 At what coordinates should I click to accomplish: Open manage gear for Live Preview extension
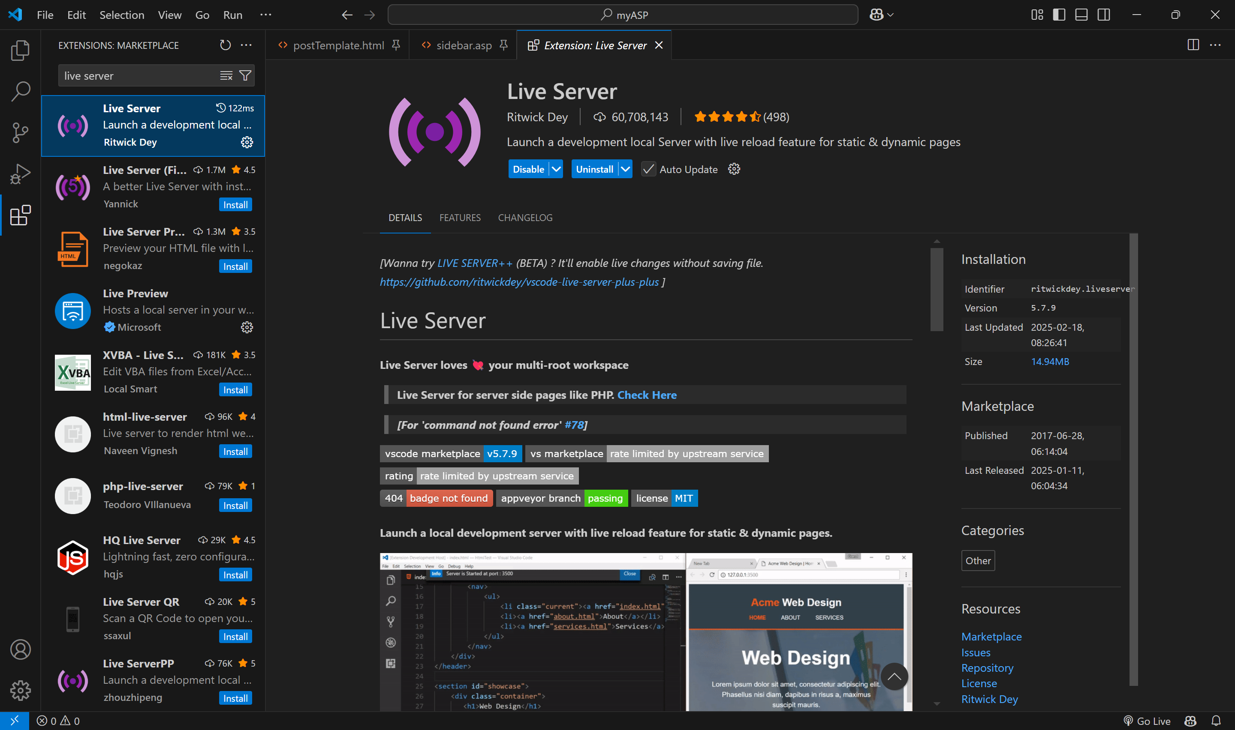pyautogui.click(x=247, y=327)
